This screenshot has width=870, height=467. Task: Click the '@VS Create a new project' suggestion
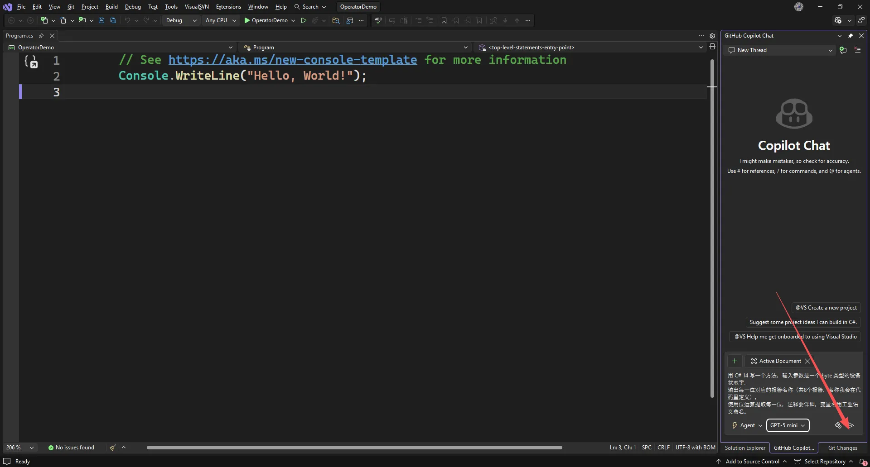coord(826,308)
